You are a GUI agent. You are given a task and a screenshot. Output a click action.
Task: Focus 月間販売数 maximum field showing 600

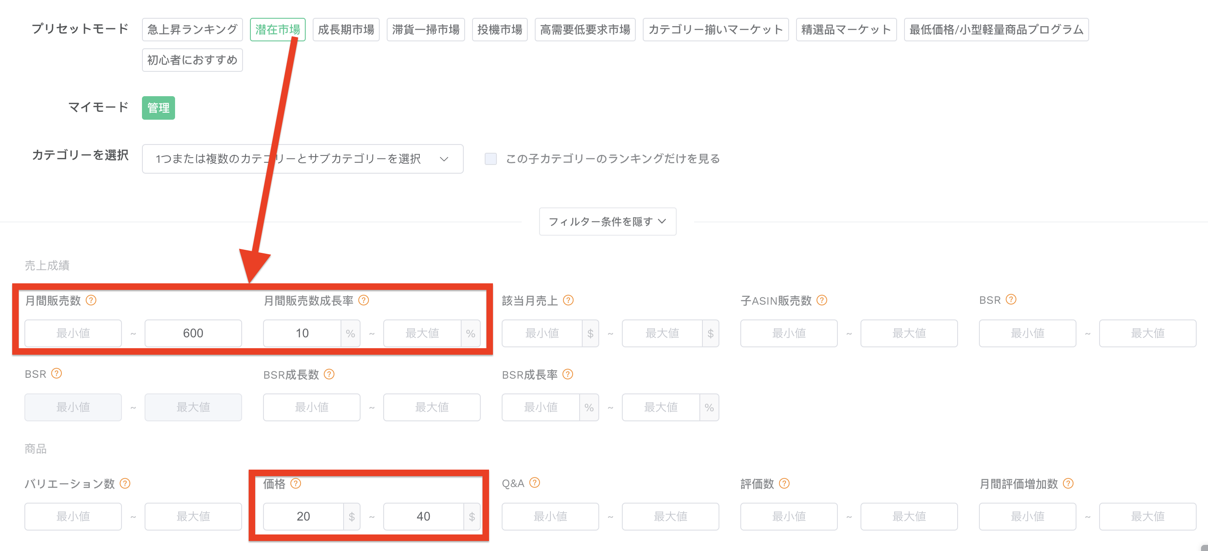pos(193,333)
